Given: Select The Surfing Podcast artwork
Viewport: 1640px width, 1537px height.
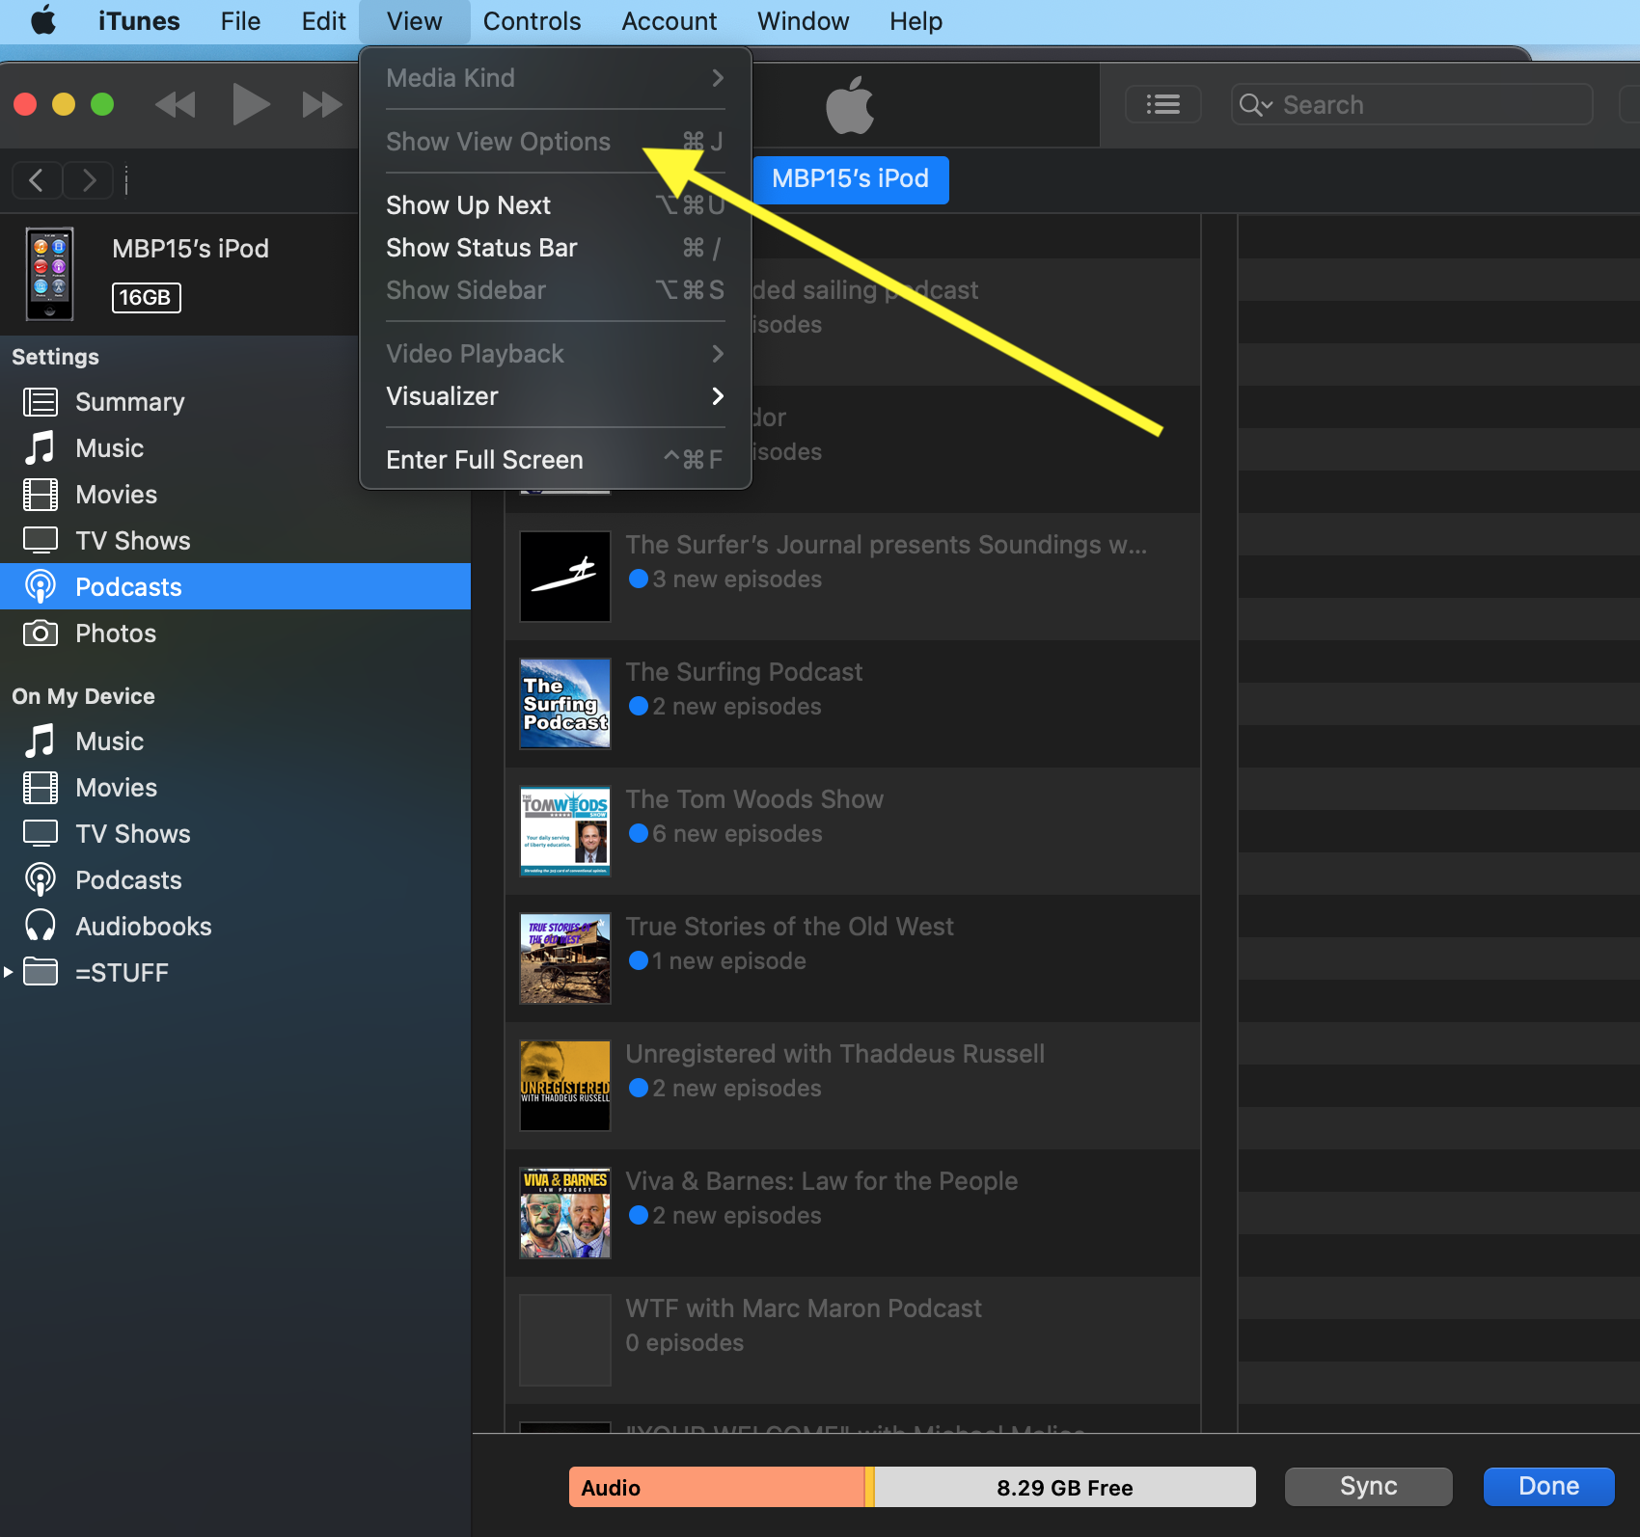Looking at the screenshot, I should click(565, 704).
